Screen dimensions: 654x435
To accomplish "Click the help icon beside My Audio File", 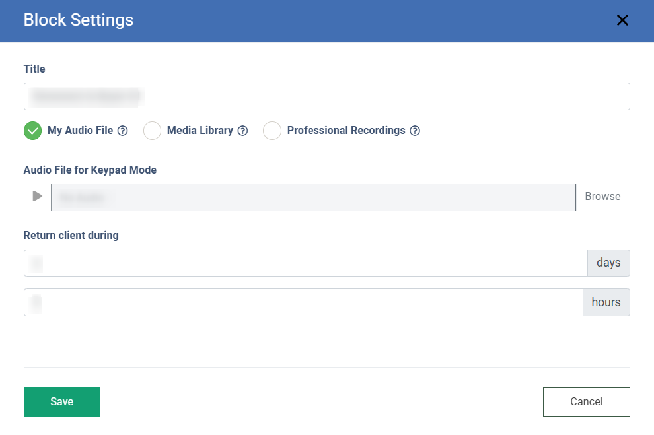I will [x=122, y=131].
